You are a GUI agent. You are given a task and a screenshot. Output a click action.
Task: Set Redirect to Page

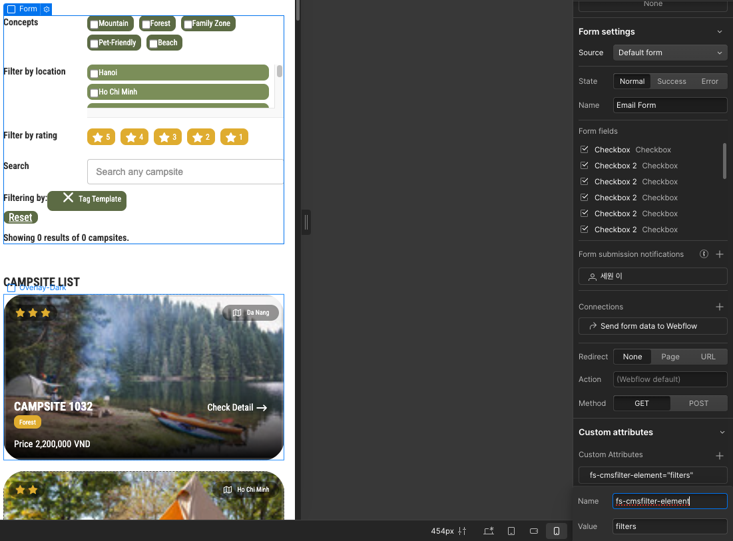coord(670,357)
